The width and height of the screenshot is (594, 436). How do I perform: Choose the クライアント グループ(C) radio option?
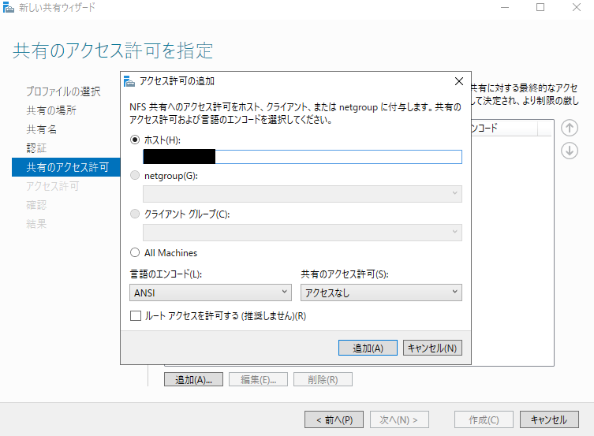136,214
